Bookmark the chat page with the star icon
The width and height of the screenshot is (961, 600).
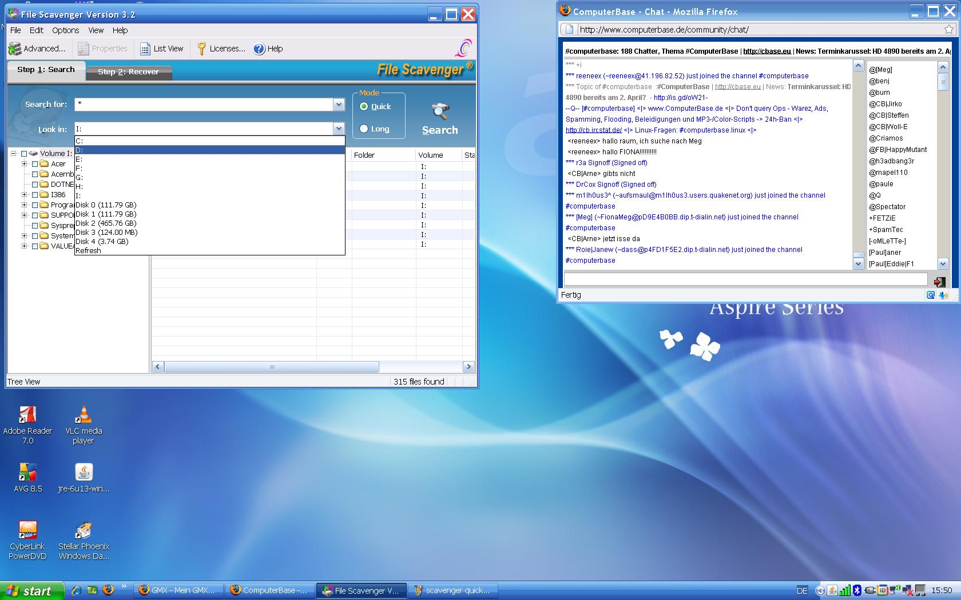[x=949, y=30]
